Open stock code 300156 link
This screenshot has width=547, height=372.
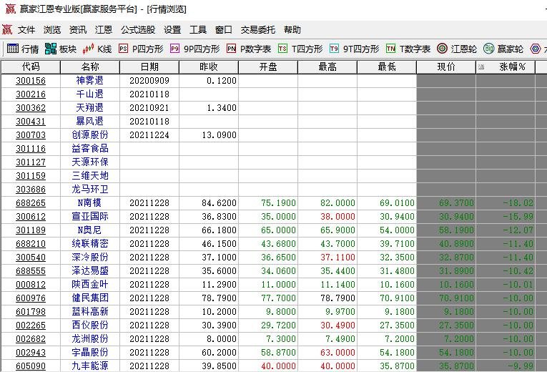click(x=31, y=81)
